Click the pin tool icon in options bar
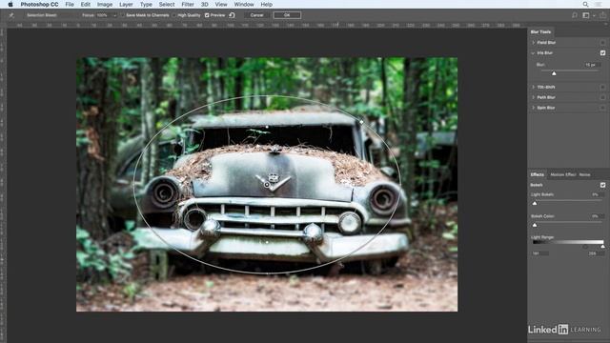The width and height of the screenshot is (610, 343). (11, 15)
